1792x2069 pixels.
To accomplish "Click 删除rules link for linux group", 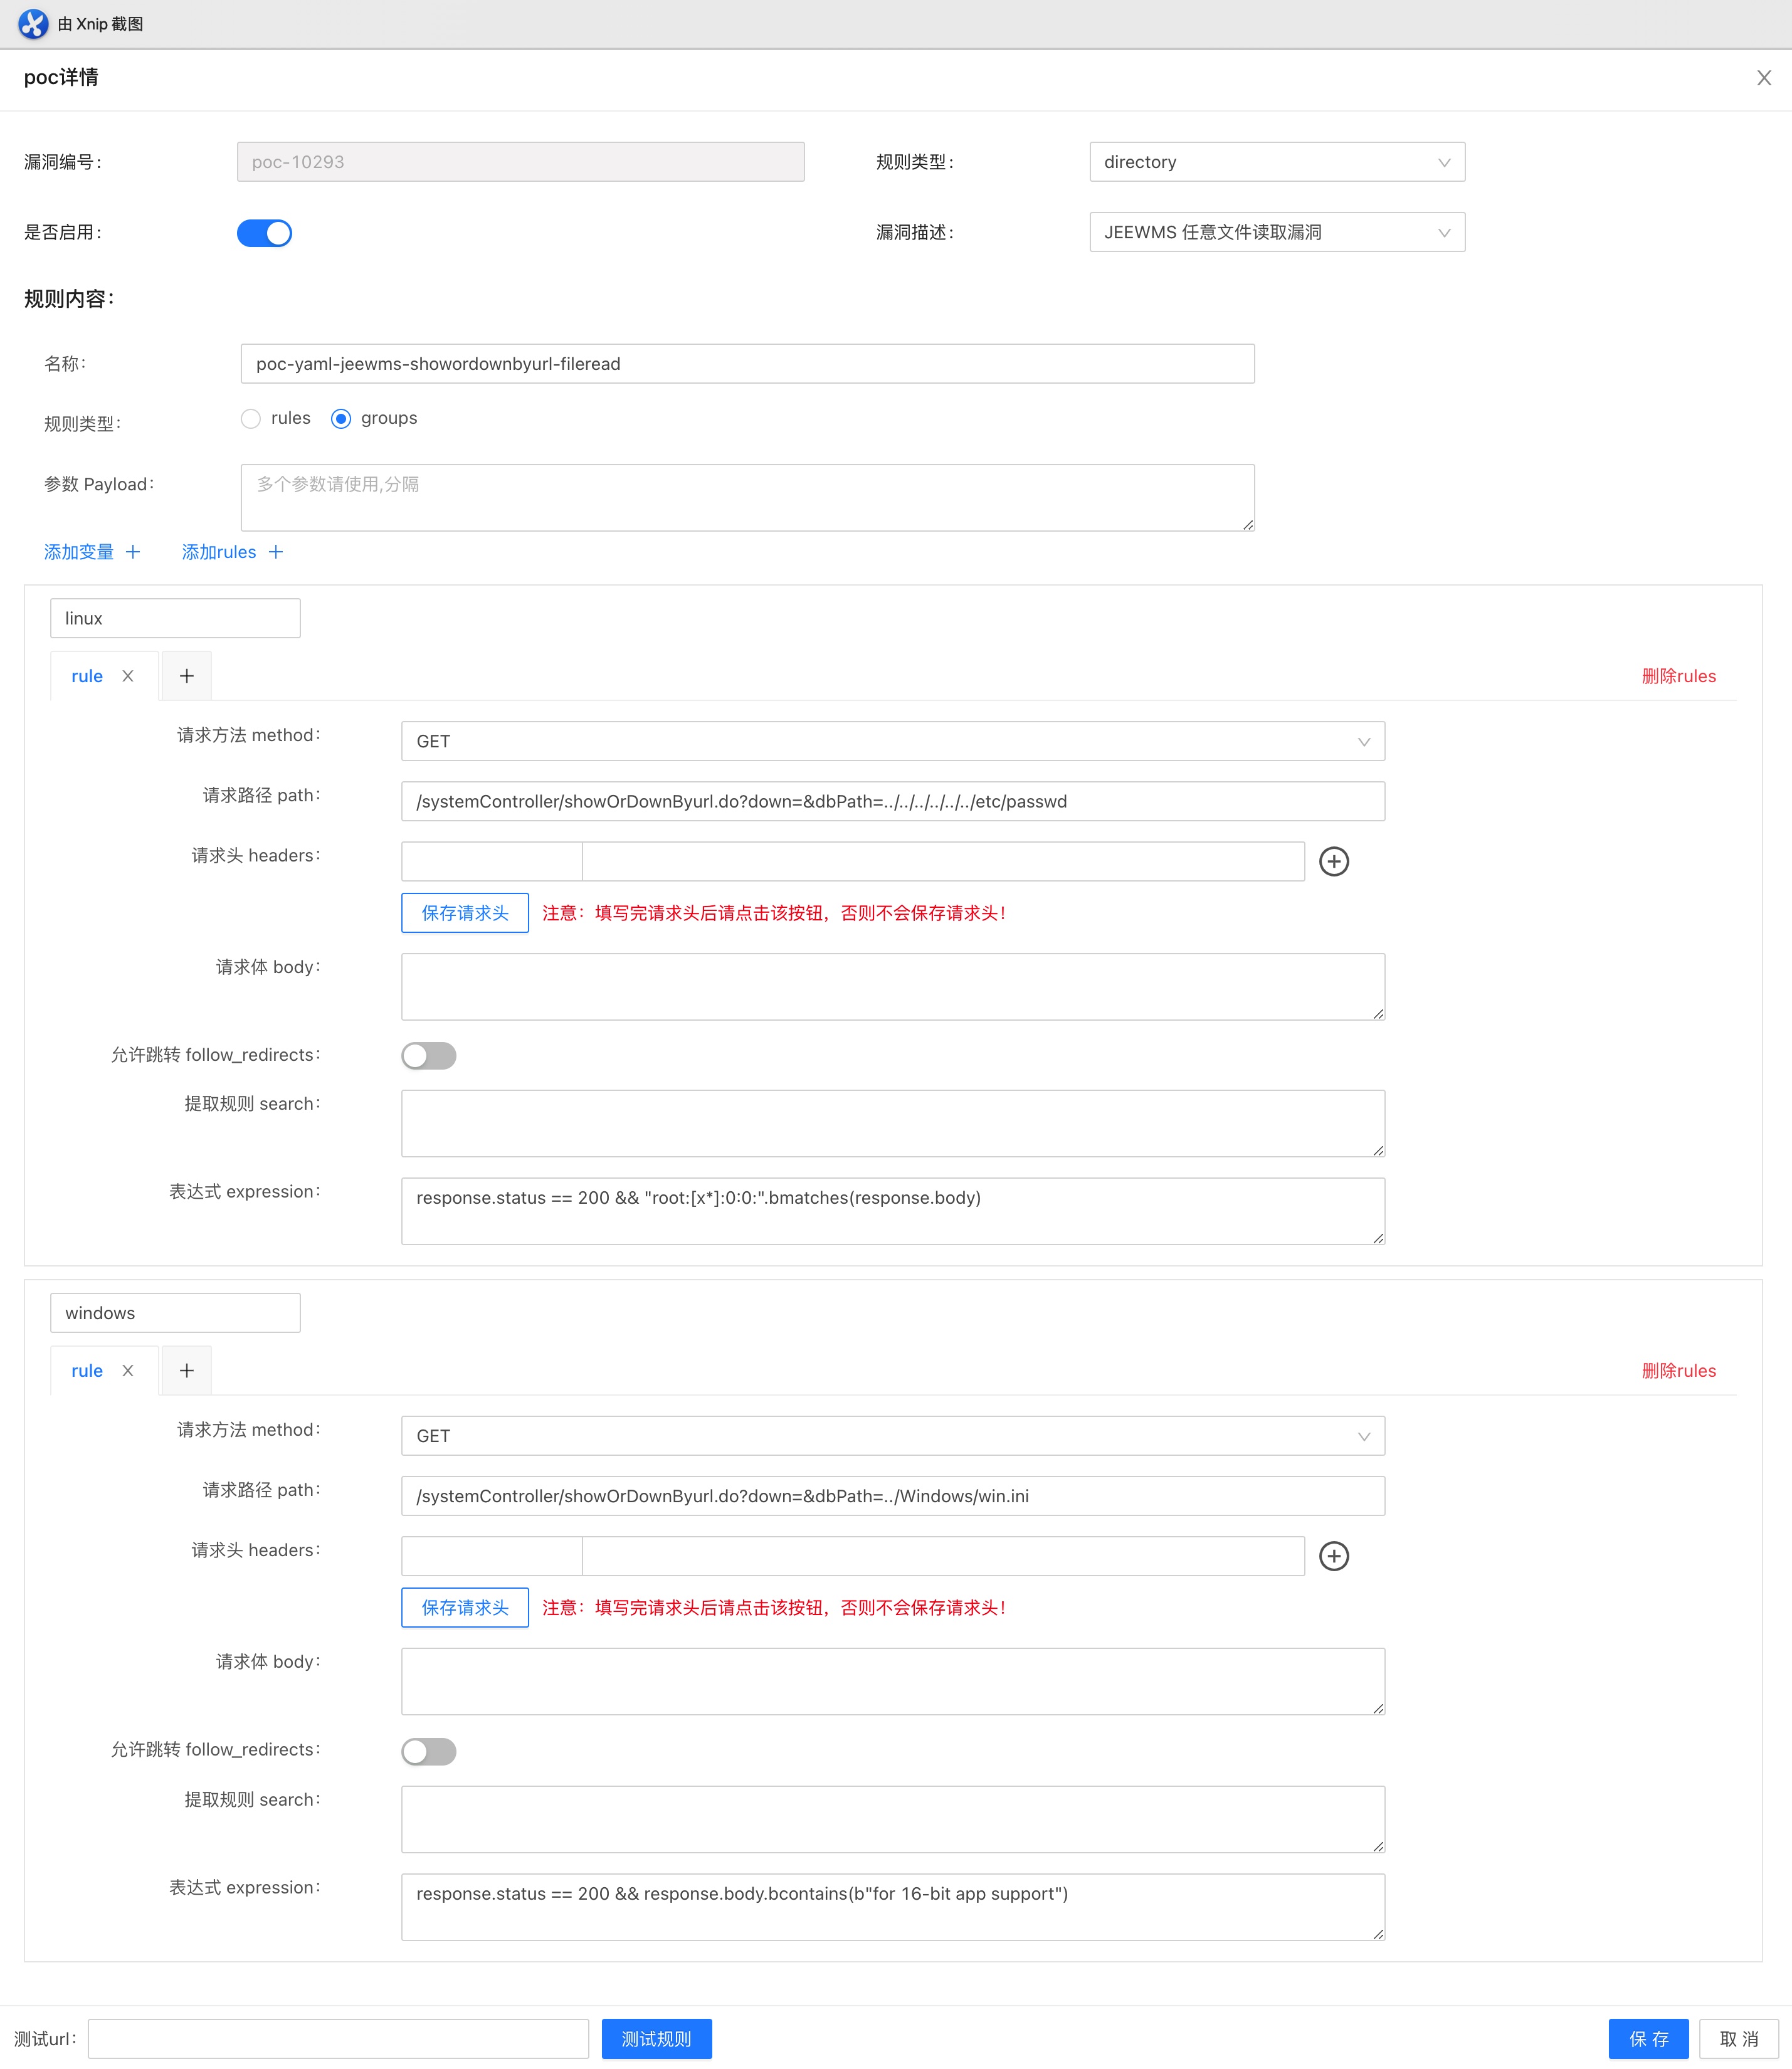I will tap(1678, 676).
